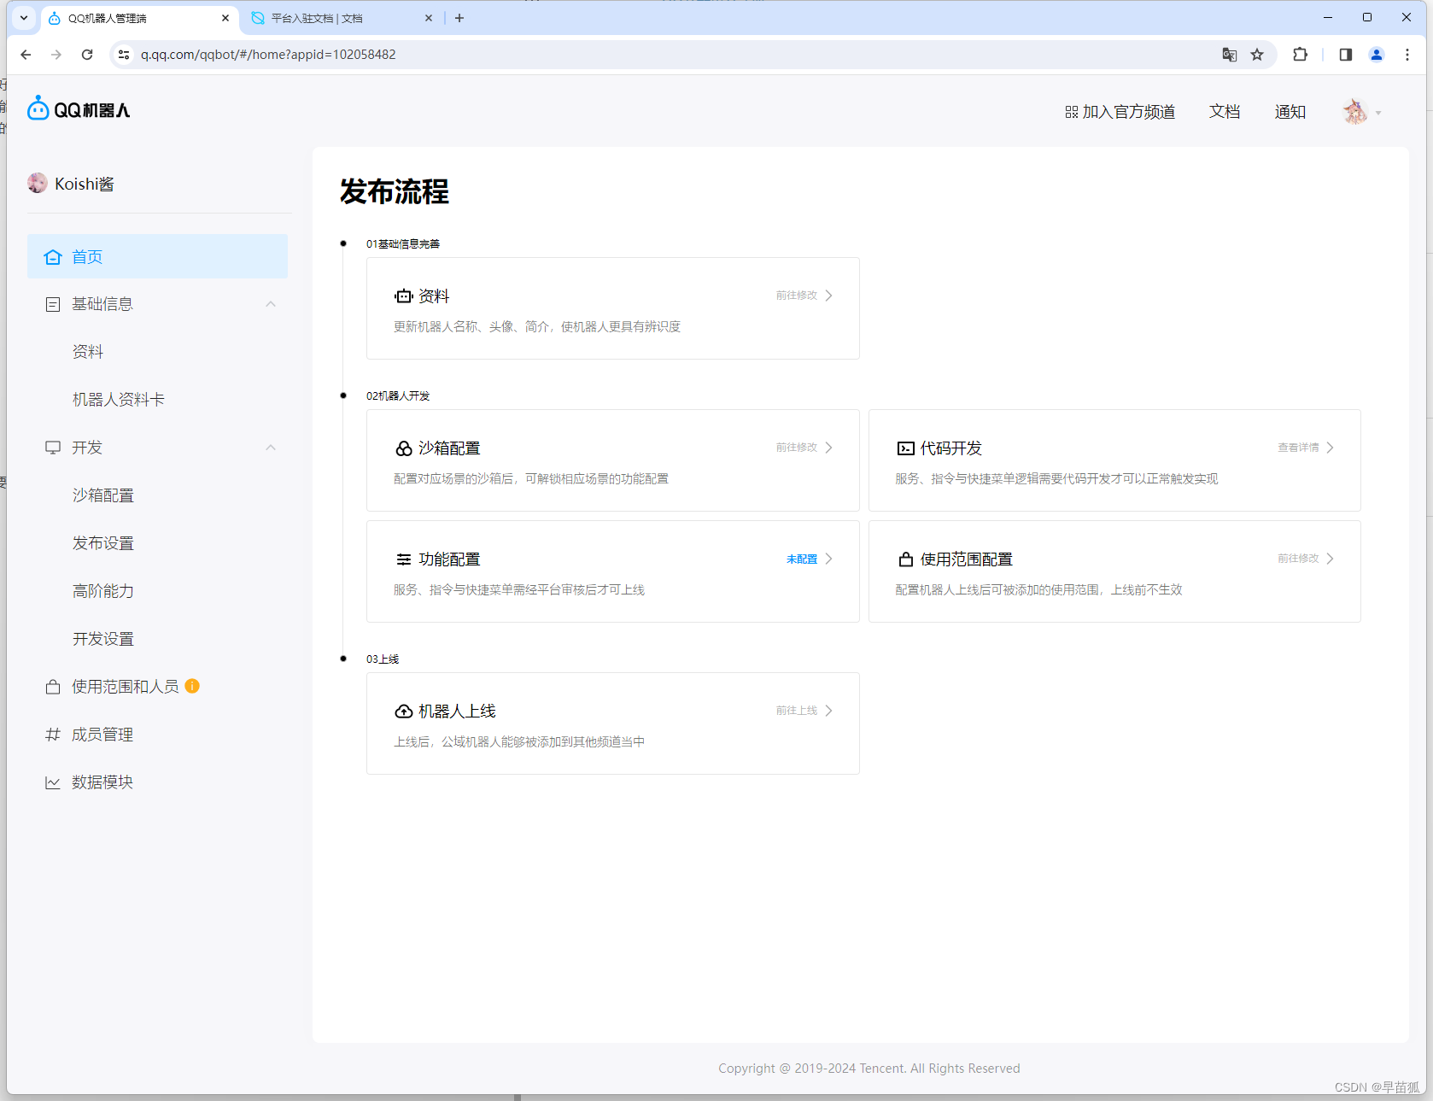The image size is (1433, 1101).
Task: Click the 基础信息 document icon
Action: pos(53,304)
